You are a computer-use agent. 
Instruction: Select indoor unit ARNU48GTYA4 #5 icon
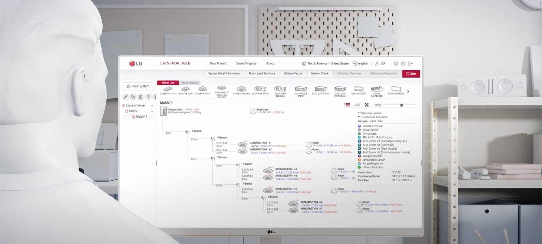268,190
